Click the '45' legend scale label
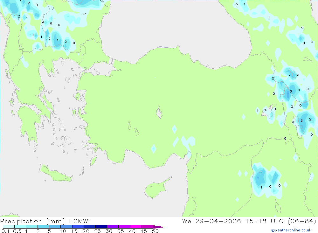Screen dimensions: 318x233 click(144, 231)
